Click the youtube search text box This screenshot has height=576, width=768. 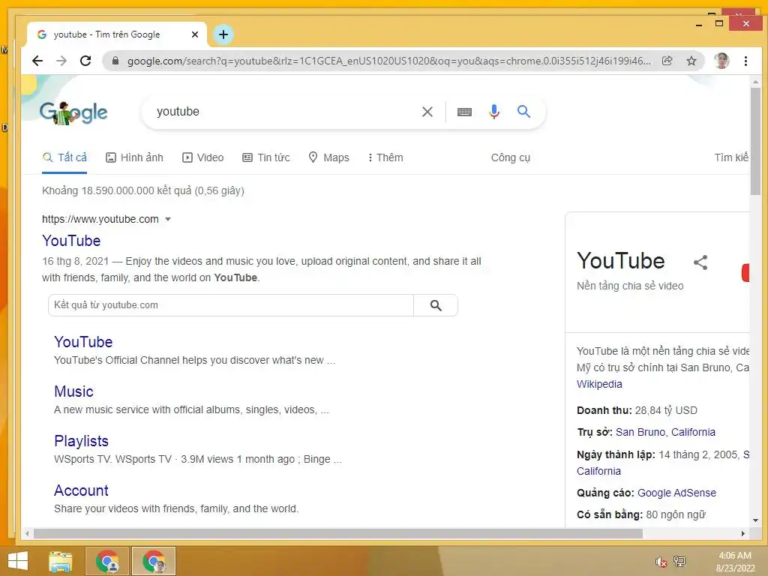click(x=284, y=112)
